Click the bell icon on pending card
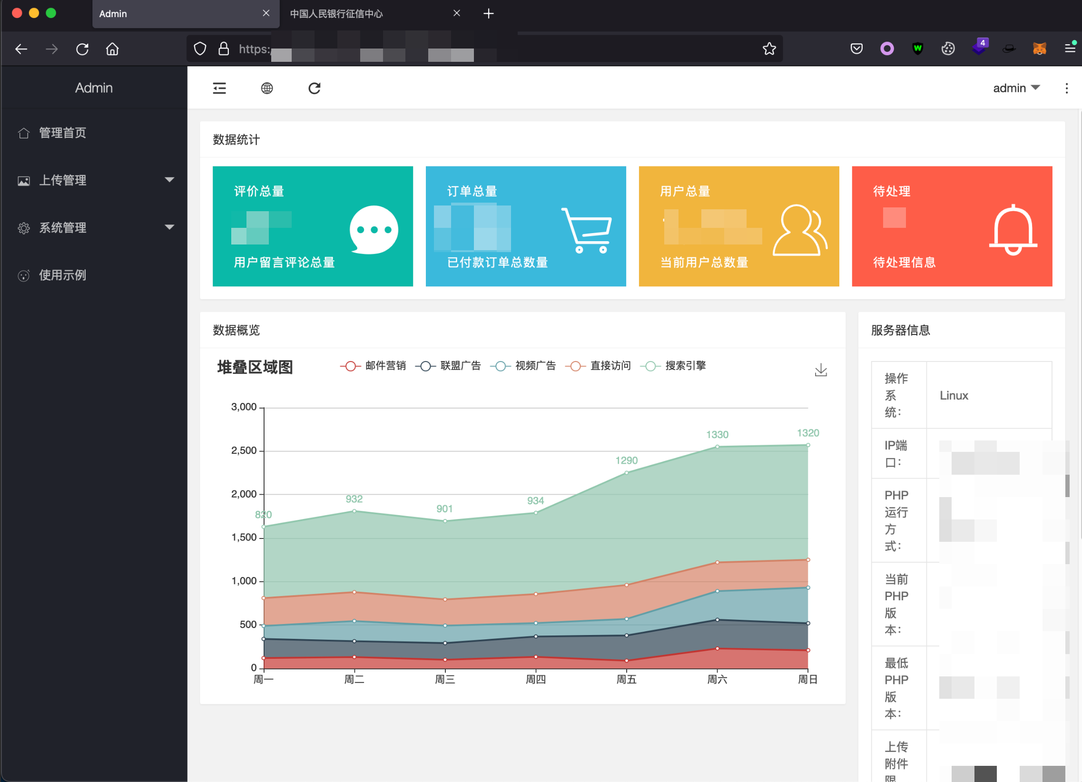The height and width of the screenshot is (782, 1082). (x=1013, y=230)
